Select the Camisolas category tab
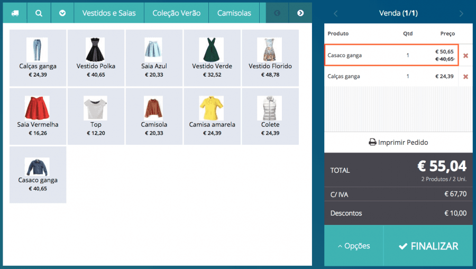 pos(234,13)
